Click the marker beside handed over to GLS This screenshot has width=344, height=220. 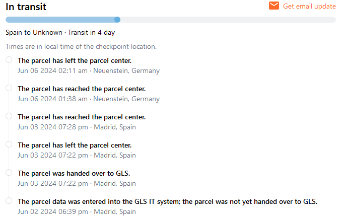[9, 173]
